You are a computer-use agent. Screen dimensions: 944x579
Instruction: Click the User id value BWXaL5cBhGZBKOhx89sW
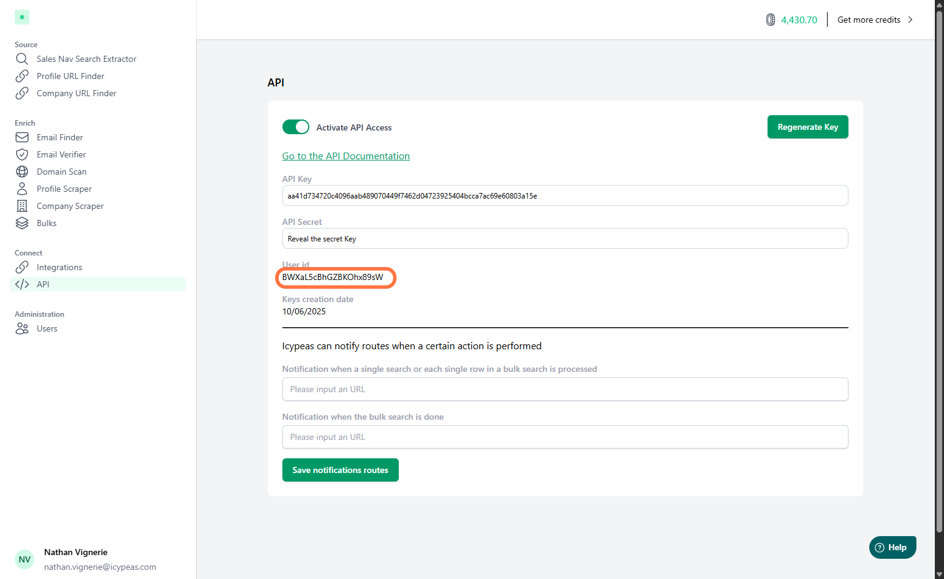(x=333, y=278)
